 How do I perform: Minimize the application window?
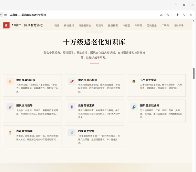tap(176, 5)
